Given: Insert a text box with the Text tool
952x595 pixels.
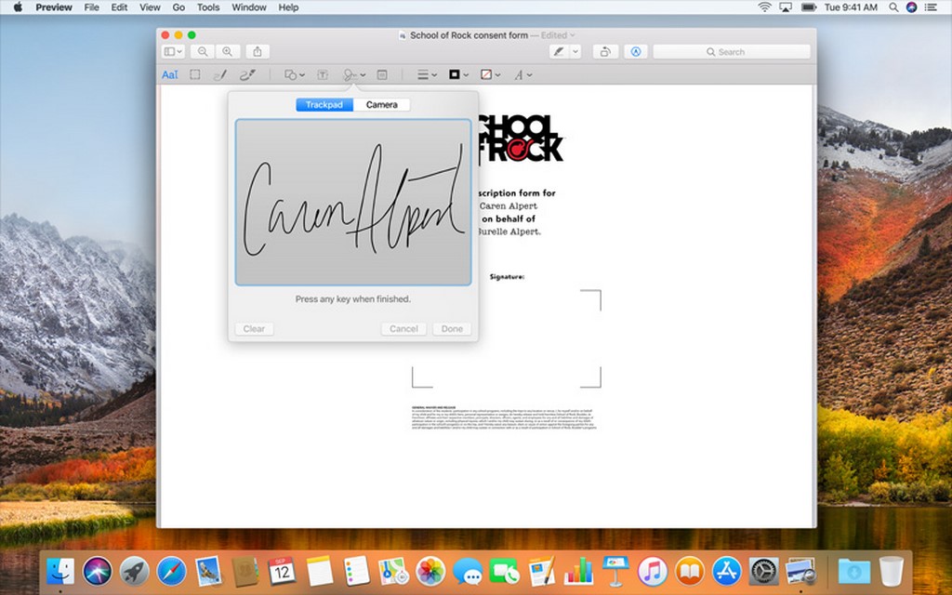Looking at the screenshot, I should (323, 74).
